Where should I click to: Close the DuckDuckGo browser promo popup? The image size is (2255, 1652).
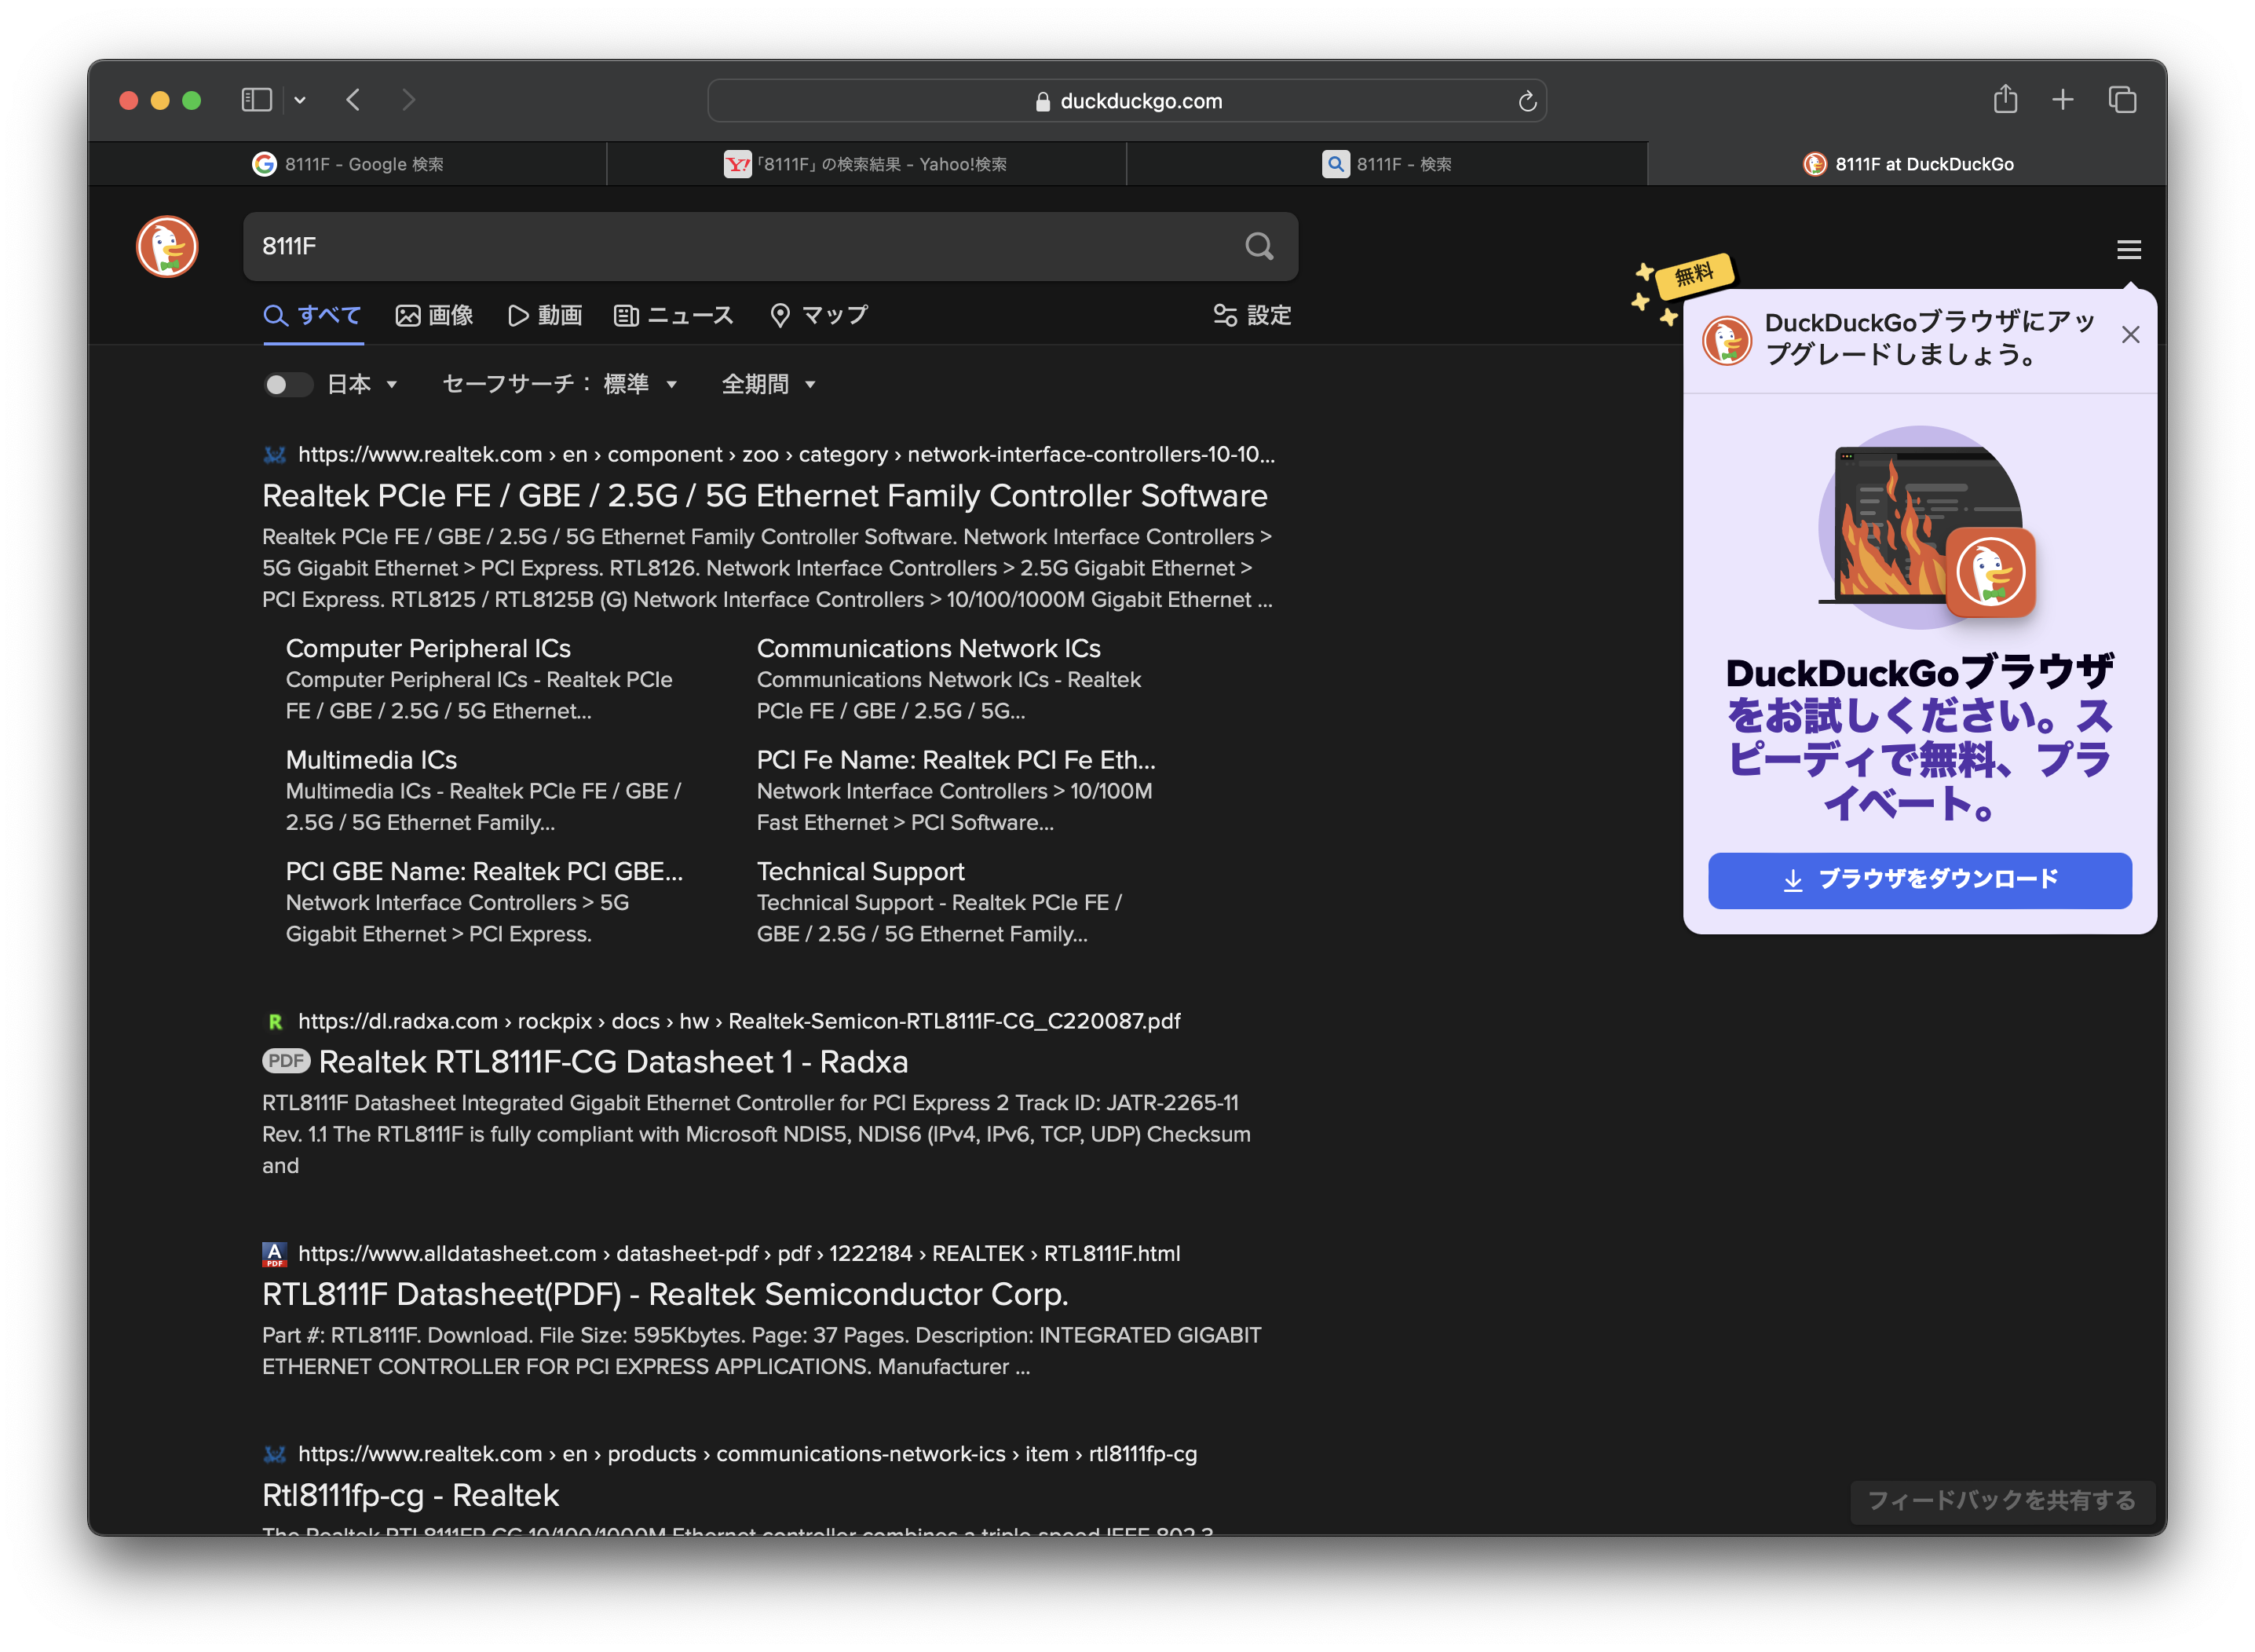(2130, 335)
